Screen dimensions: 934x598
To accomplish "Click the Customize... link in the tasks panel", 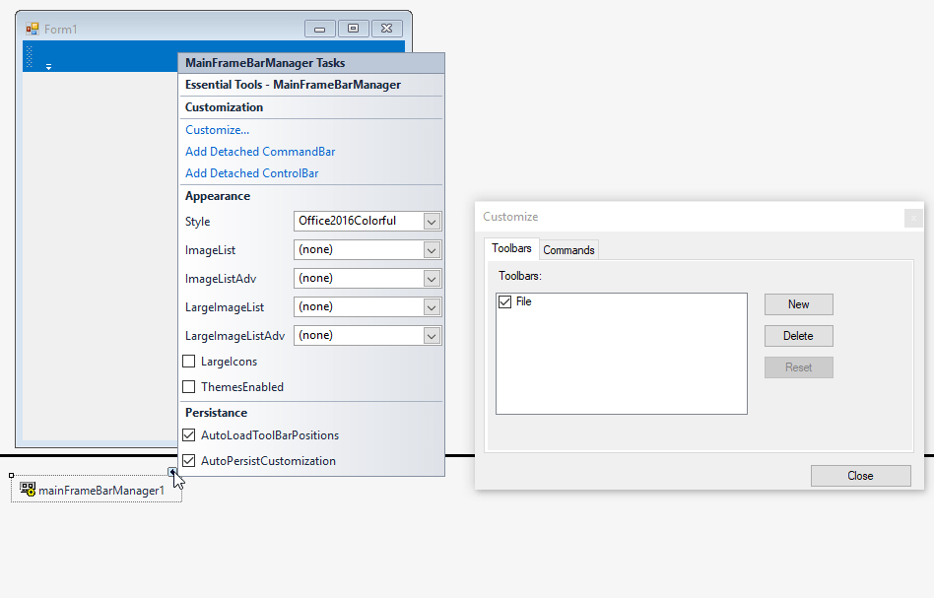I will tap(217, 129).
